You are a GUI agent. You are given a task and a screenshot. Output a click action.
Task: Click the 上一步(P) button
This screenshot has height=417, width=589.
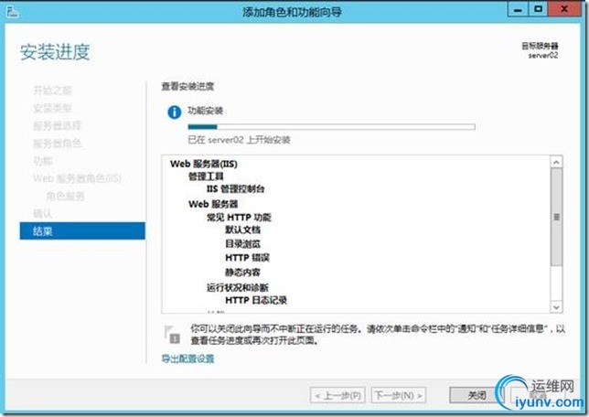337,396
